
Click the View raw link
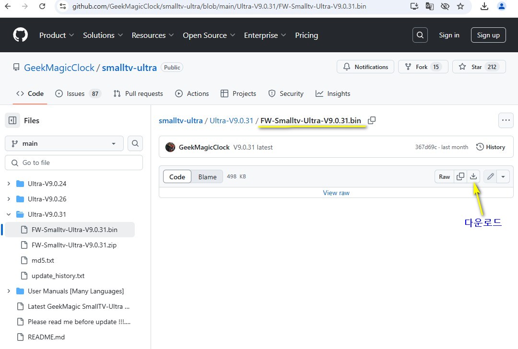coord(336,193)
